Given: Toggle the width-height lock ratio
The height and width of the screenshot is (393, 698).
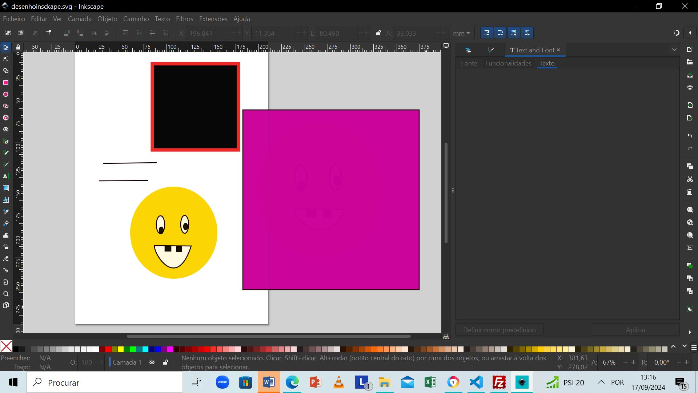Looking at the screenshot, I should tap(378, 33).
